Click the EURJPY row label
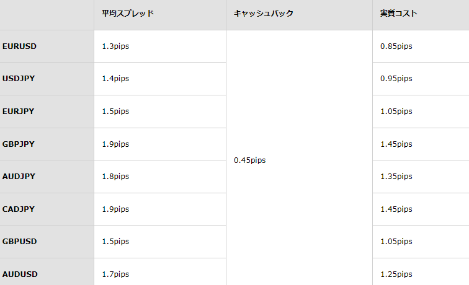 (x=47, y=112)
